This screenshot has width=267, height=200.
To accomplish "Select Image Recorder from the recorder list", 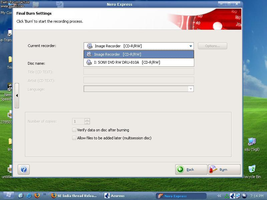I will [139, 54].
